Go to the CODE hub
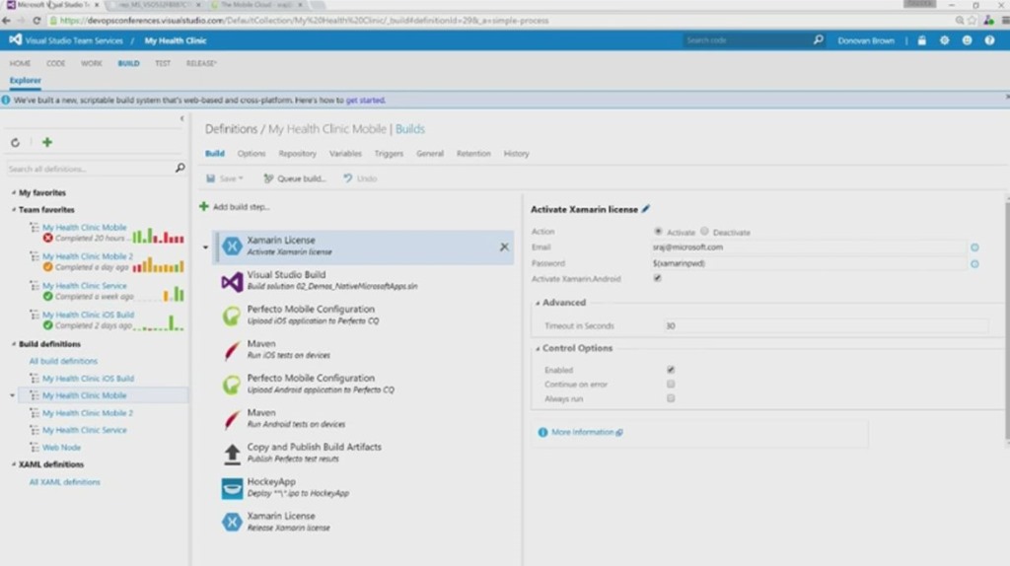The image size is (1010, 566). tap(55, 63)
